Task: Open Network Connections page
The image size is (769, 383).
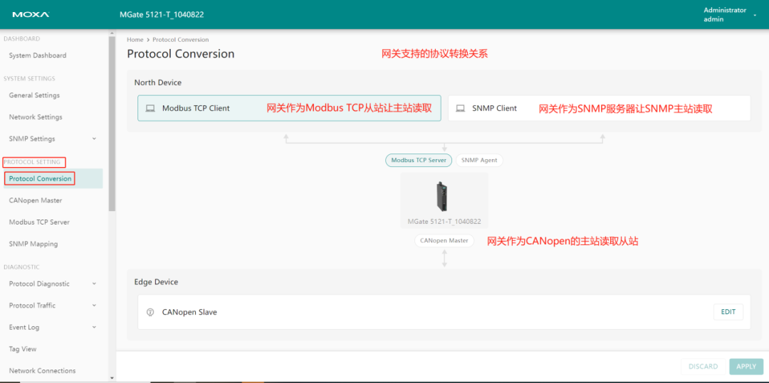Action: (x=42, y=371)
